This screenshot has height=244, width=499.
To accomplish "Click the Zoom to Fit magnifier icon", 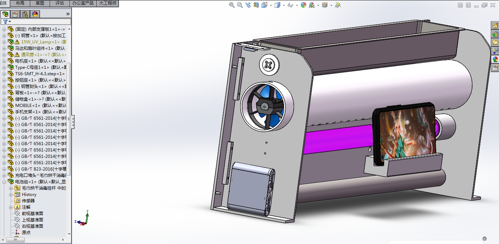I will click(232, 5).
